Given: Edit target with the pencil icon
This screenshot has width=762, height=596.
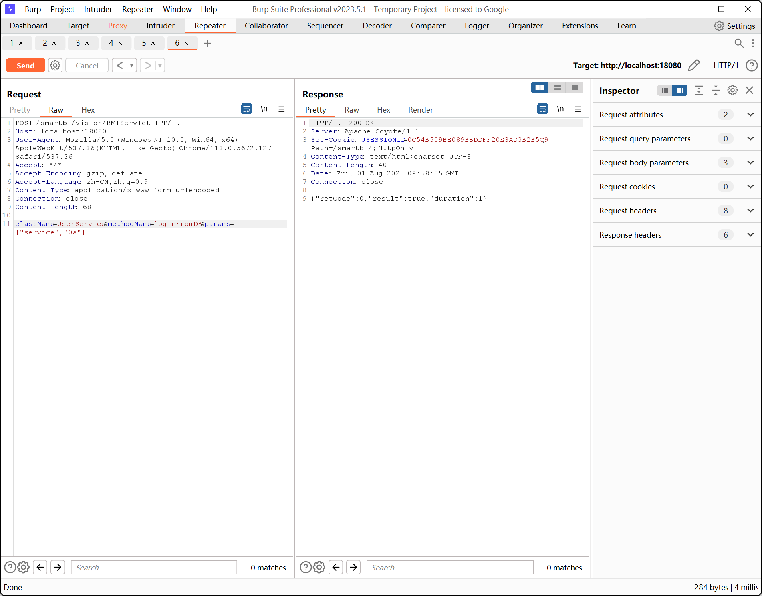Looking at the screenshot, I should (694, 65).
